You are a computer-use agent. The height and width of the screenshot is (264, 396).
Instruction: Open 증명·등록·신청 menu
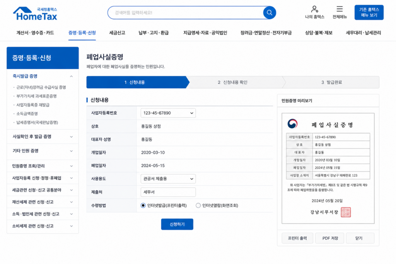tap(82, 33)
